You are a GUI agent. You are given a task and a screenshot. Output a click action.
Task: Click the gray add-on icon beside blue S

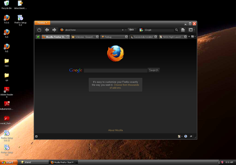coord(191,136)
